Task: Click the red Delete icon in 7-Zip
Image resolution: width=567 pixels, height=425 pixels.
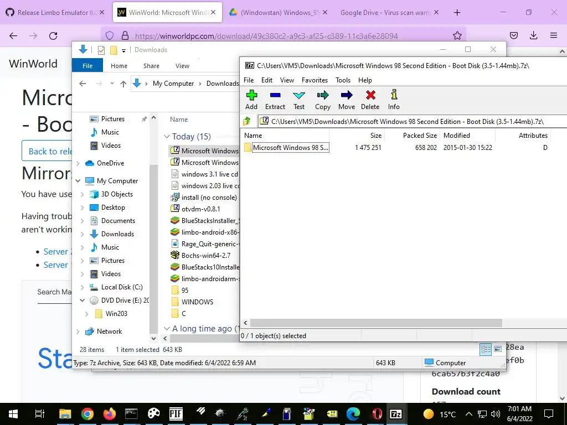Action: coord(370,95)
